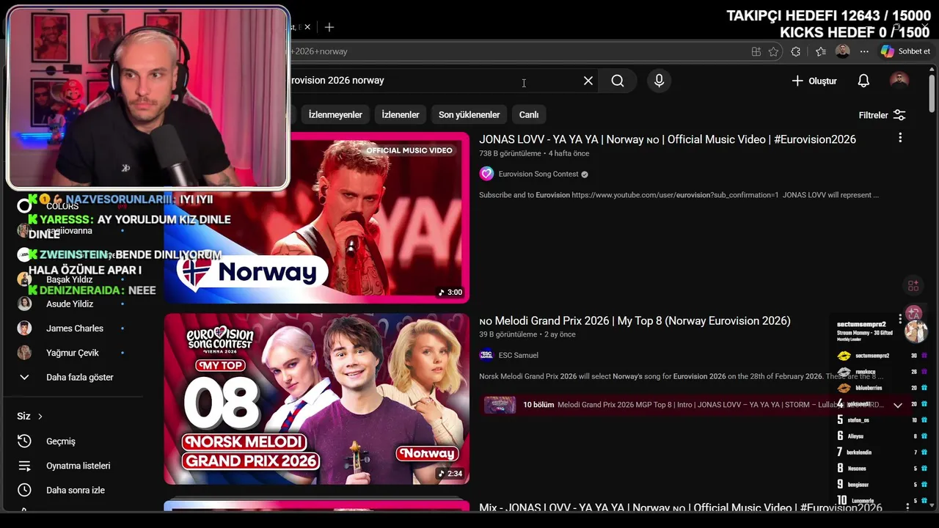Select the İzlenmeyenler filter chip
This screenshot has height=528, width=939.
coord(335,114)
